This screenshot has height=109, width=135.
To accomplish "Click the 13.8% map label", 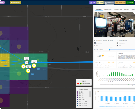I will click(32, 74).
